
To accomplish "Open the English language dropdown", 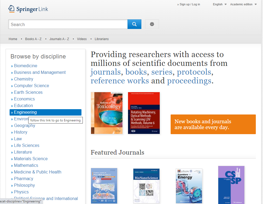I will click(220, 4).
